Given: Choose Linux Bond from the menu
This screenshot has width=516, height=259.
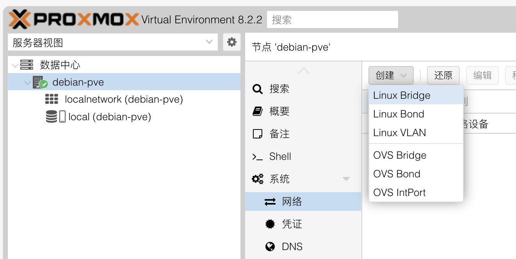Looking at the screenshot, I should point(416,114).
